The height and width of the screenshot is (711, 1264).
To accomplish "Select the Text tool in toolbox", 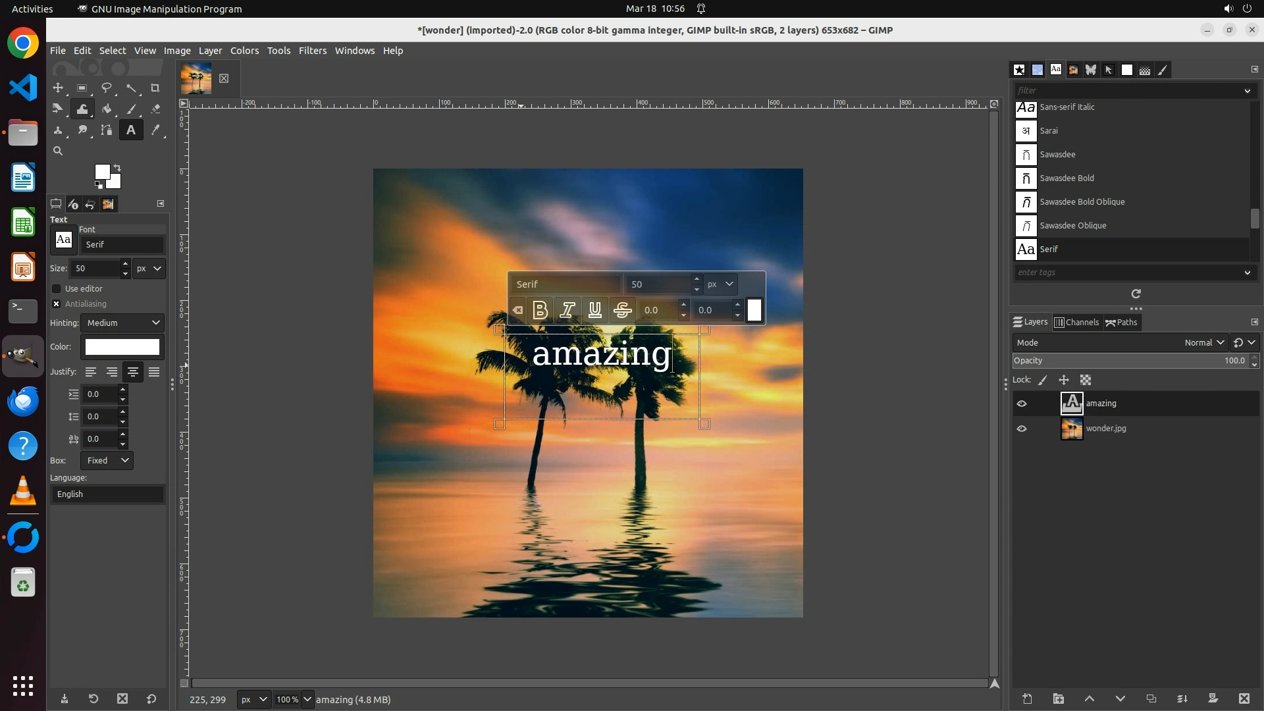I will (x=131, y=130).
